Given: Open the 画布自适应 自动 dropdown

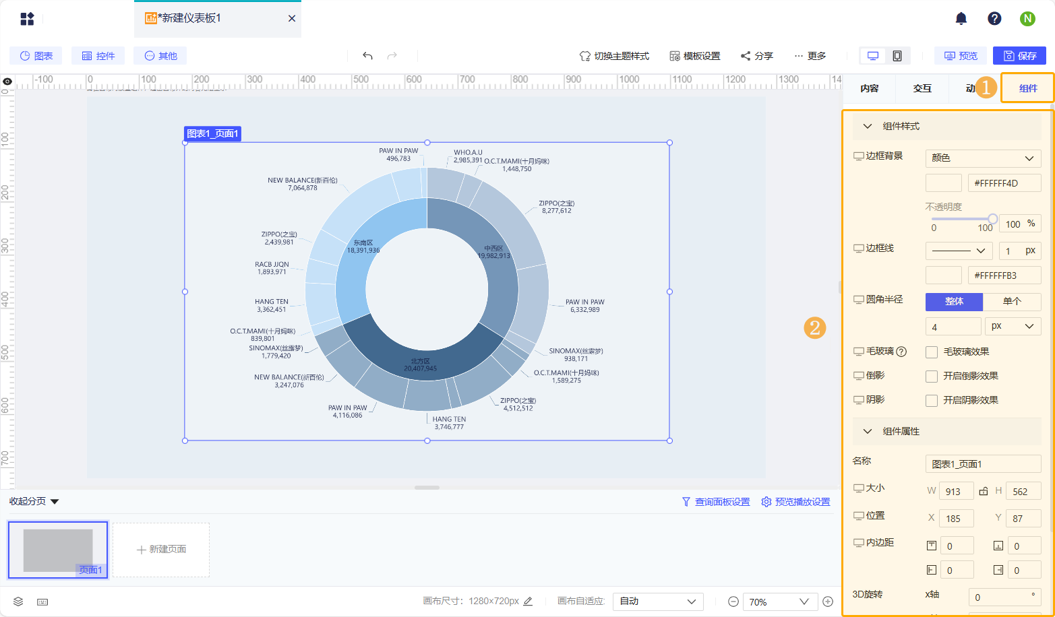Looking at the screenshot, I should click(x=658, y=602).
